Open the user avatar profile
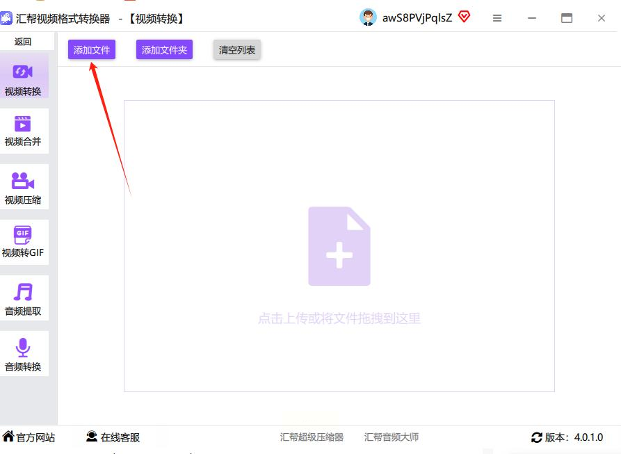The height and width of the screenshot is (454, 621). pos(368,18)
